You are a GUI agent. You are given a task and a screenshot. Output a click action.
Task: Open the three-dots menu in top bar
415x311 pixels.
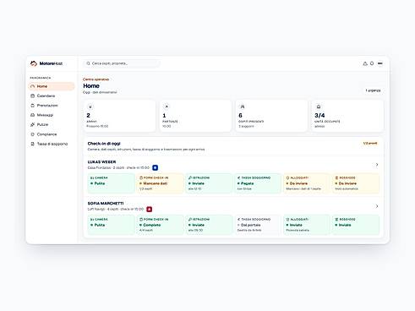[x=380, y=63]
